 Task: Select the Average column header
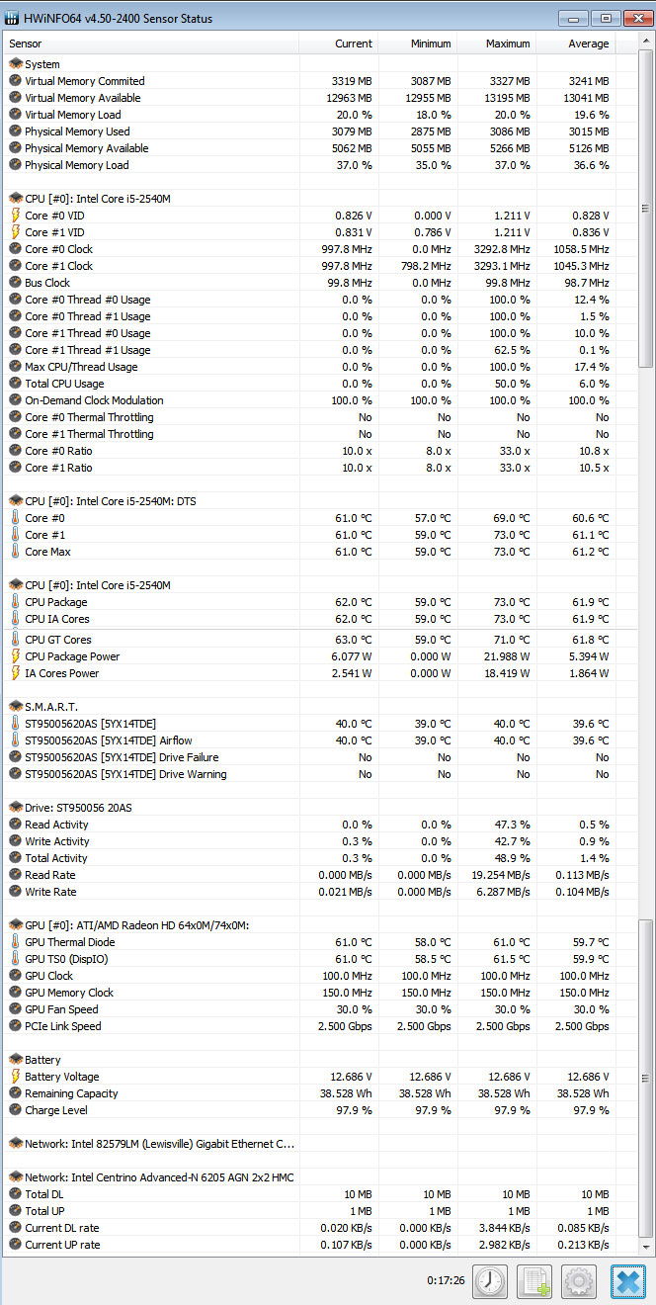tap(576, 43)
